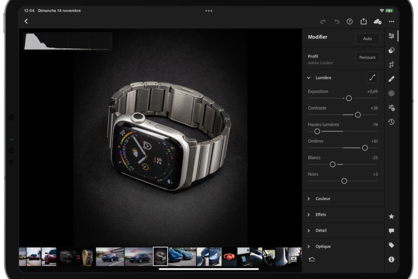Screen dimensions: 418x279
Task: Click the Blancs value -25
Action: point(375,158)
